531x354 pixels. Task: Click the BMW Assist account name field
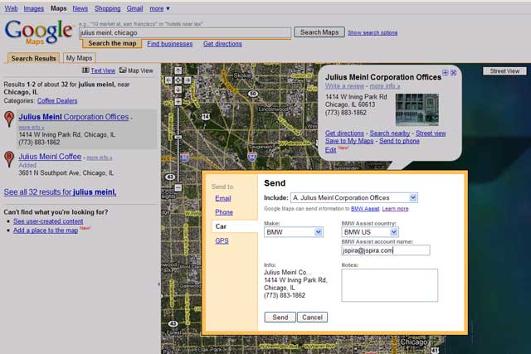click(386, 250)
